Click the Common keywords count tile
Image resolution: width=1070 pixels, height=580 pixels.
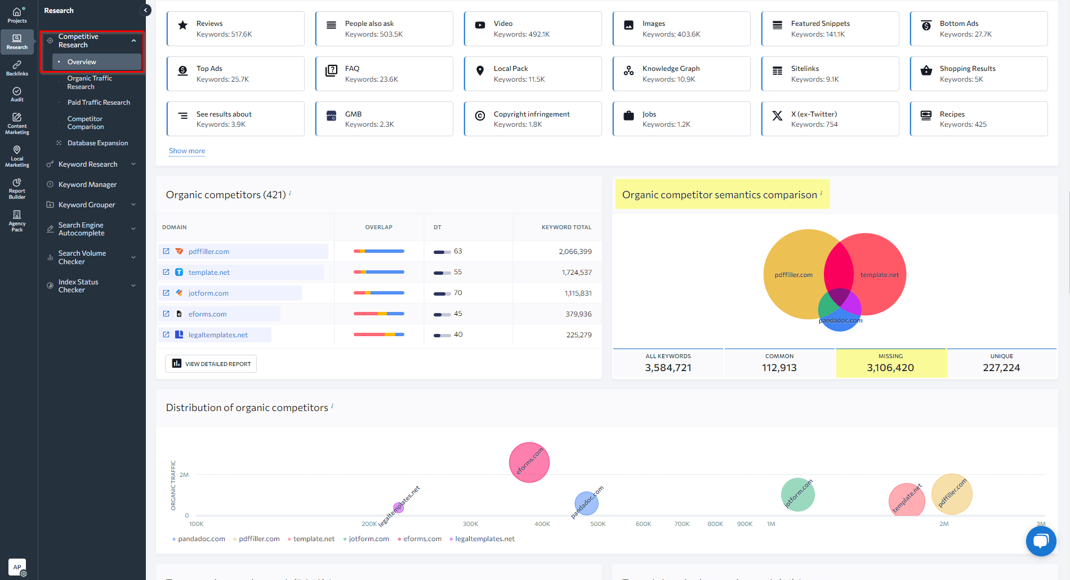[x=779, y=363]
